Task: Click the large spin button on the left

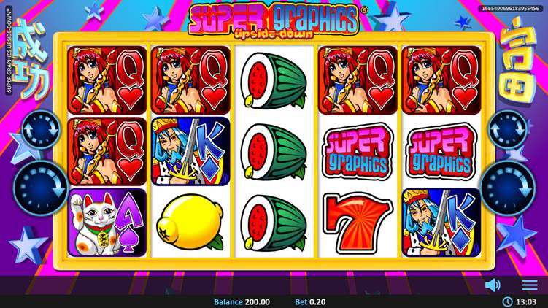Action: point(41,188)
